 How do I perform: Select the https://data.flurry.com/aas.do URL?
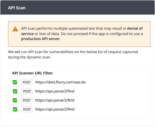[x=61, y=82]
